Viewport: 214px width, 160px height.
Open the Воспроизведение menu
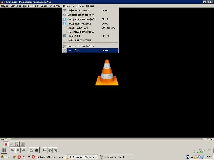pyautogui.click(x=20, y=6)
